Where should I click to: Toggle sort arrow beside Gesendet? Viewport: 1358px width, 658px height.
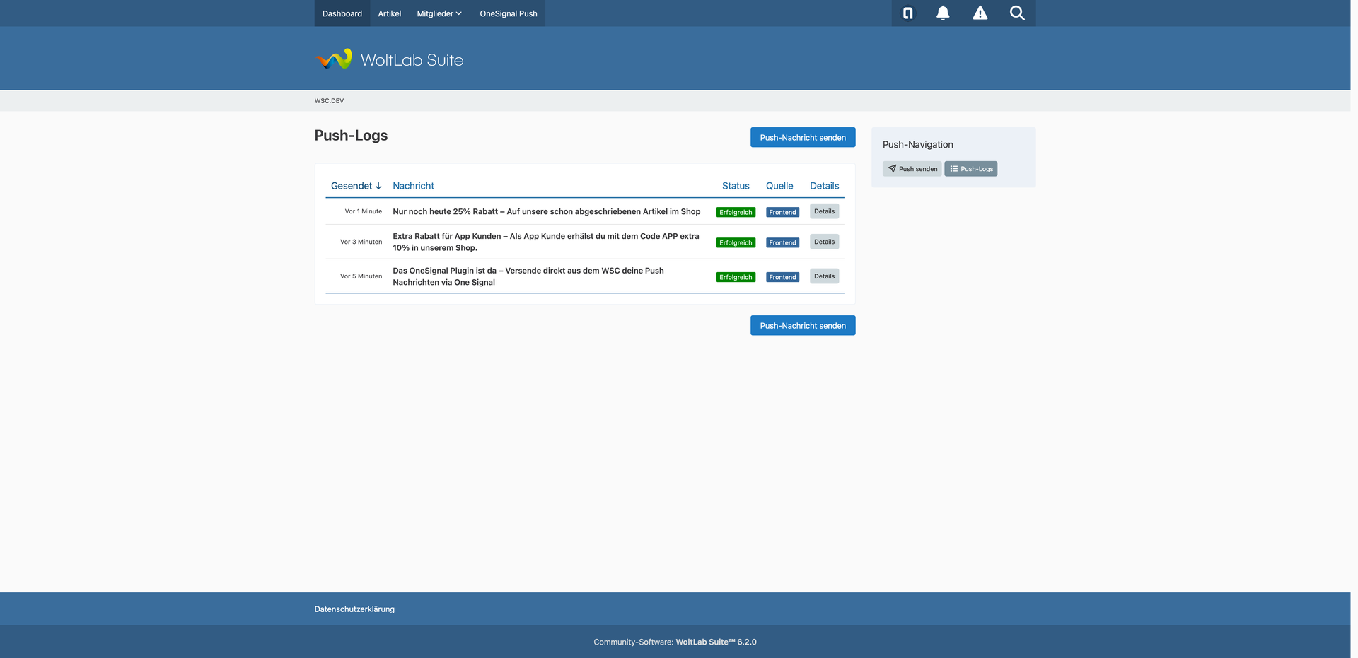(x=378, y=186)
